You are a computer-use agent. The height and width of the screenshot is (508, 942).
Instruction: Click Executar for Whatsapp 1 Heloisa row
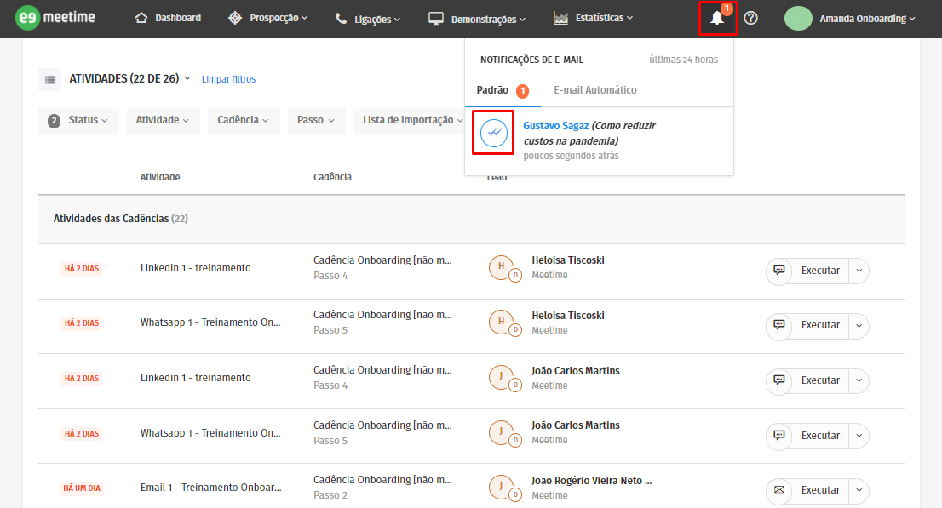pos(820,325)
